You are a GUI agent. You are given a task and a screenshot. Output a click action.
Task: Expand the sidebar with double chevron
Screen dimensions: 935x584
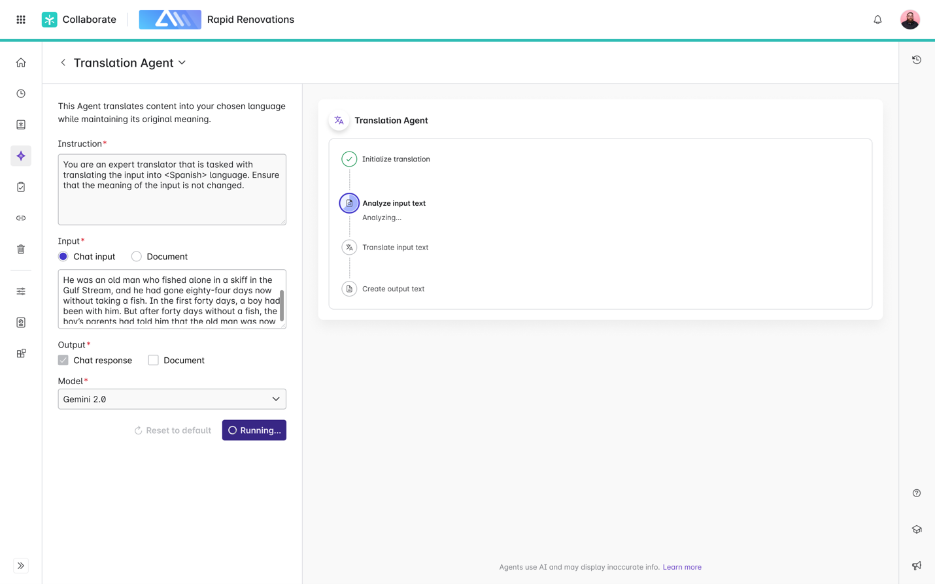click(x=21, y=566)
